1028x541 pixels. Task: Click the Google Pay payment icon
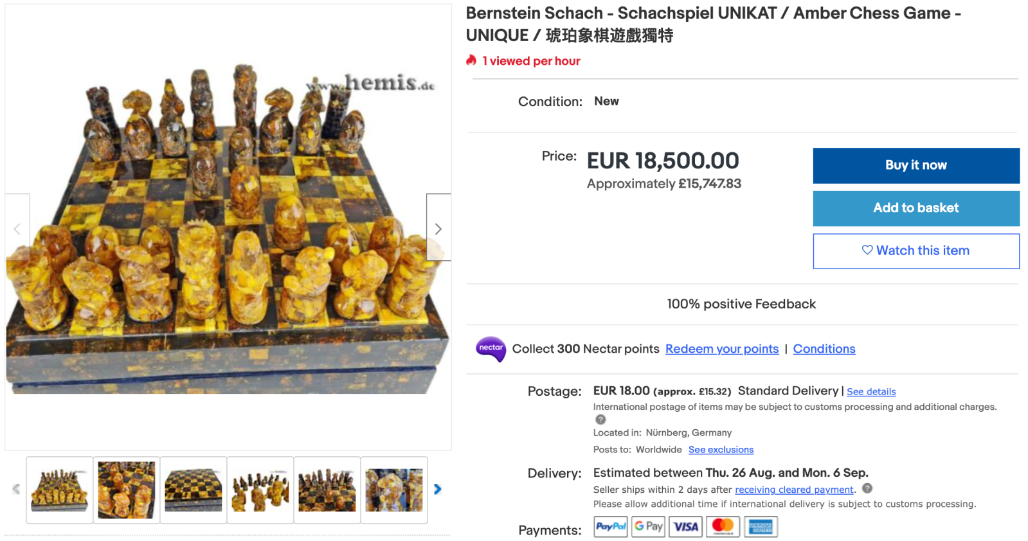648,527
